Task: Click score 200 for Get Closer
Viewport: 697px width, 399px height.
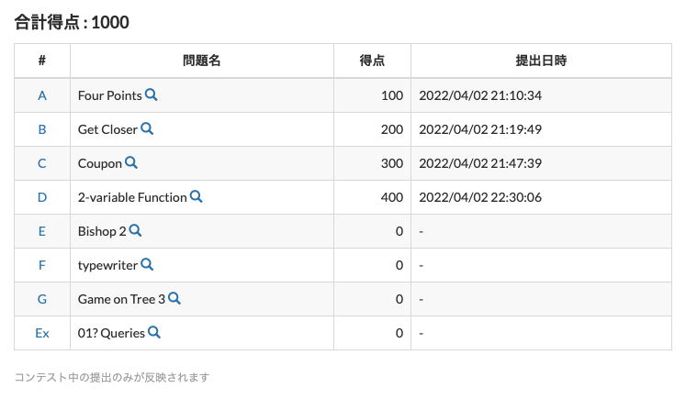Action: coord(392,129)
